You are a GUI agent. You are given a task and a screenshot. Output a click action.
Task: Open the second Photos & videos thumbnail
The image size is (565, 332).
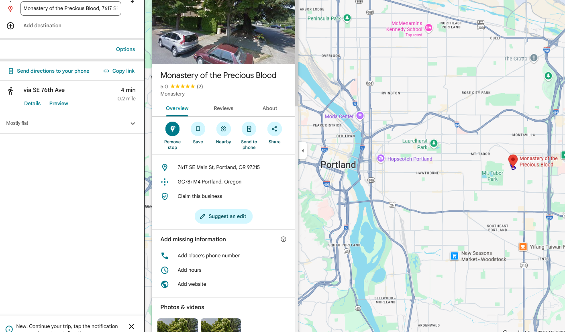click(x=221, y=325)
